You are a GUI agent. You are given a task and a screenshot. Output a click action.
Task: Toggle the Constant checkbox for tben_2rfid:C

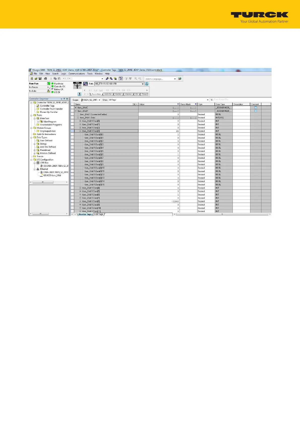pyautogui.click(x=256, y=108)
